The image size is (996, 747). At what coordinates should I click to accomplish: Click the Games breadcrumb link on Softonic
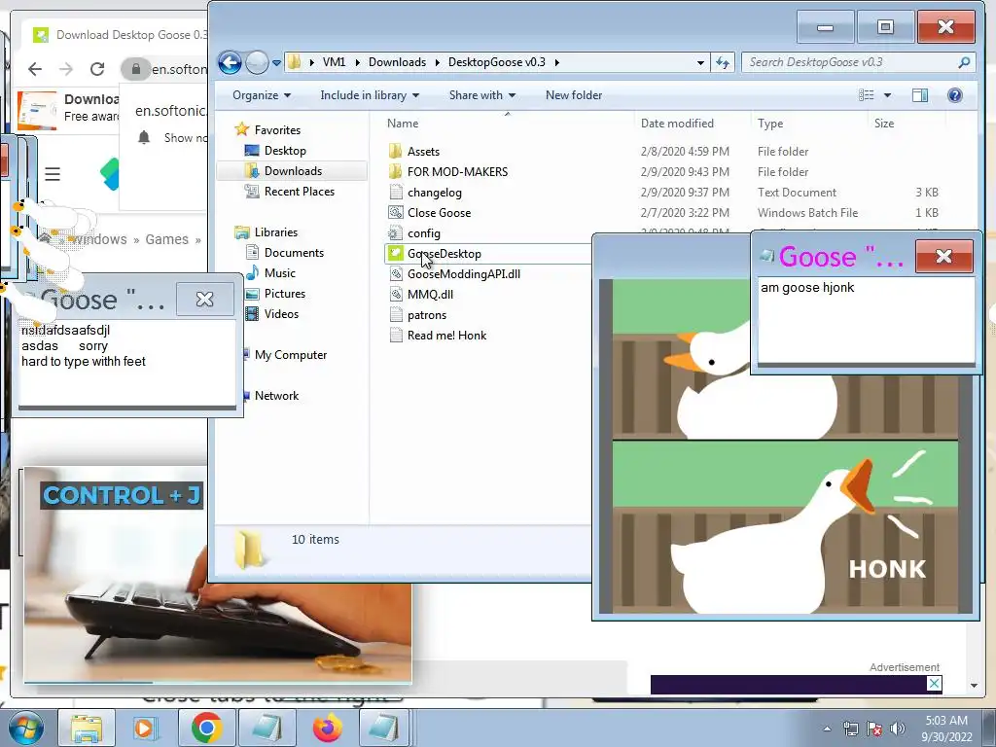pos(166,239)
